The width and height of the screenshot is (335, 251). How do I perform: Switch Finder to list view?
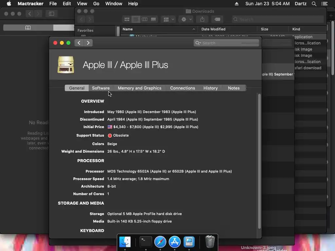point(136,19)
